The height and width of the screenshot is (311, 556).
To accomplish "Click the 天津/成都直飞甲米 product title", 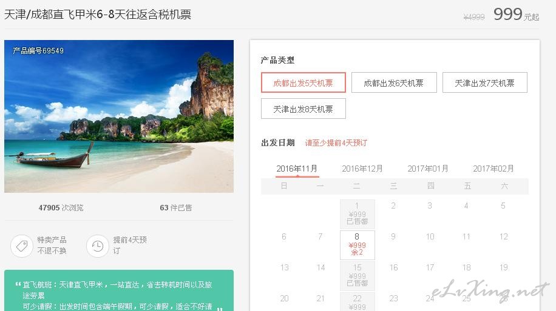I will point(98,15).
